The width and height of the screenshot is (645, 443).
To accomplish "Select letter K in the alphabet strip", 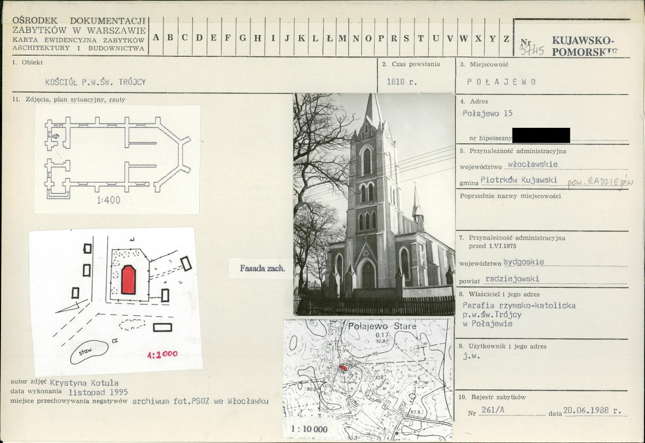I will pyautogui.click(x=302, y=38).
